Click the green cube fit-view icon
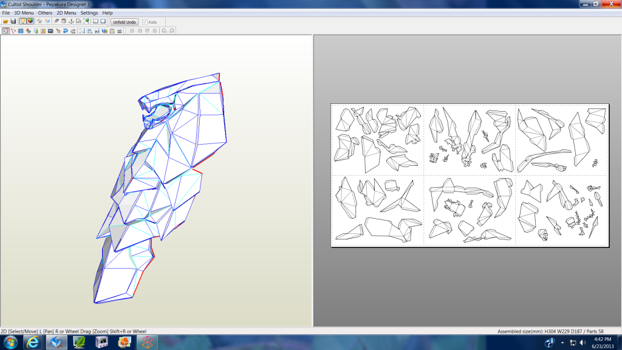This screenshot has width=622, height=350. (86, 21)
